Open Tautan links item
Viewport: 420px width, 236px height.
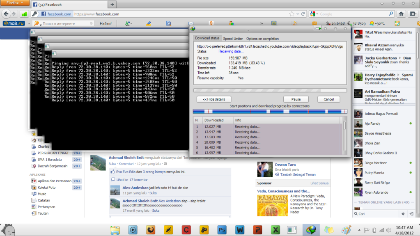[43, 213]
